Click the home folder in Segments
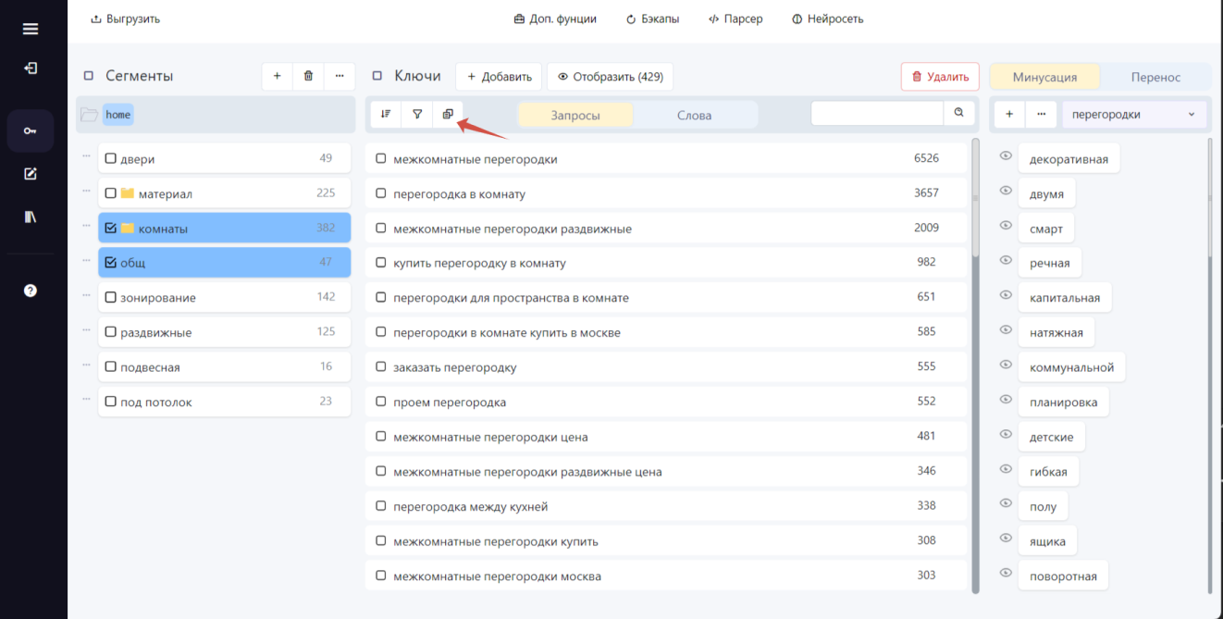Image resolution: width=1223 pixels, height=619 pixels. [x=117, y=115]
